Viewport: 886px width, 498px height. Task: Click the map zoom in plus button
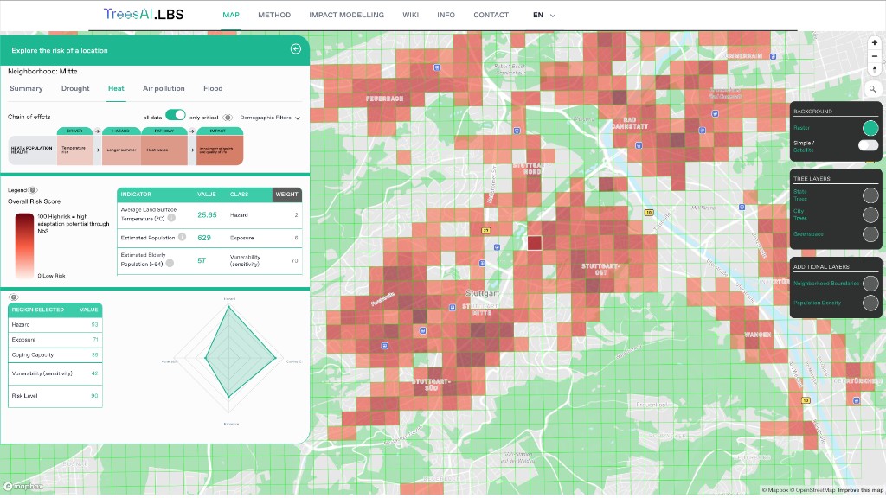click(874, 42)
